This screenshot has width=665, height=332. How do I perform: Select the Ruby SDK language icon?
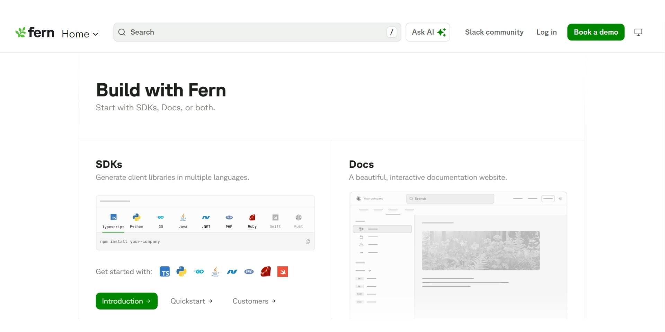tap(252, 220)
